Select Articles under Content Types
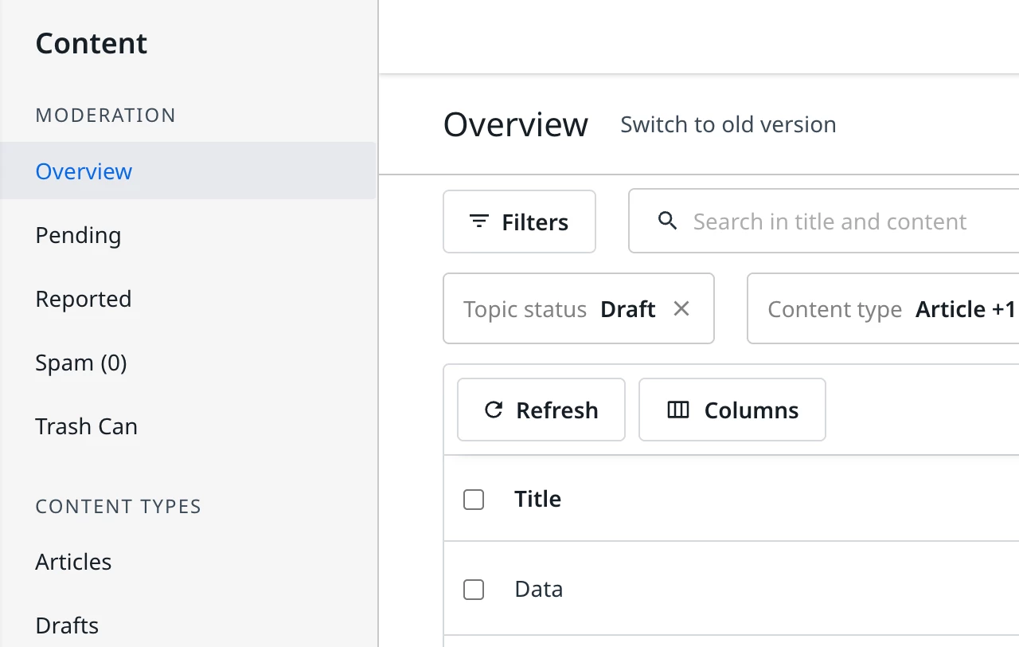This screenshot has height=647, width=1019. (x=73, y=562)
